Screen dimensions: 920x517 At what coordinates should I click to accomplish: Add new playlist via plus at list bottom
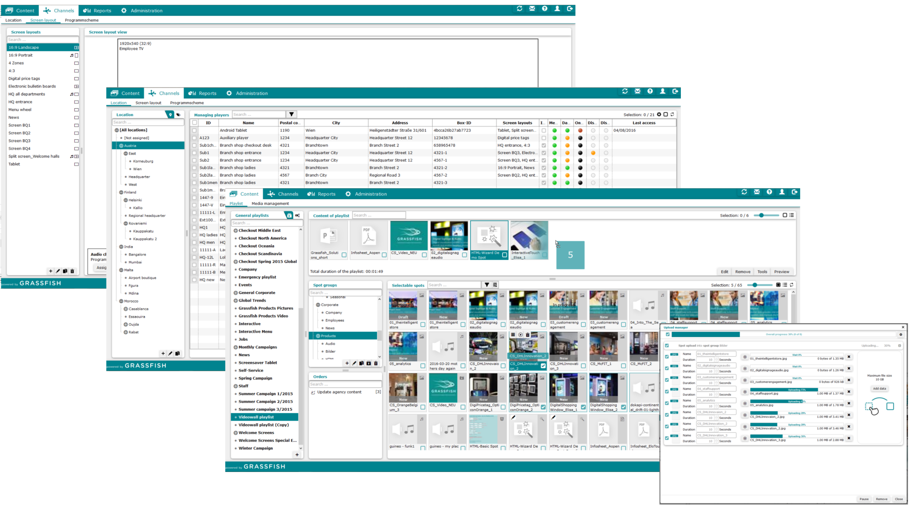(x=297, y=455)
